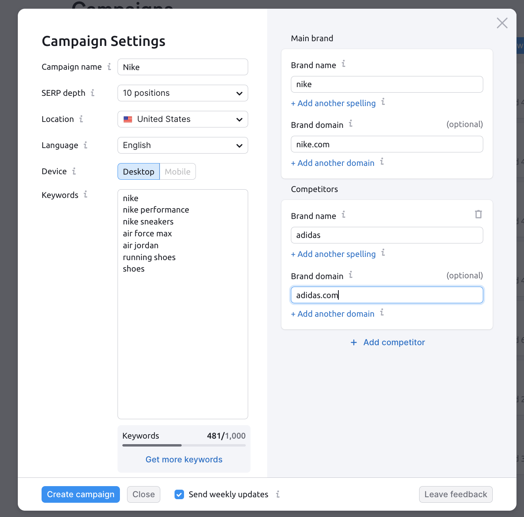Delete the adidas competitor with trash icon
The image size is (524, 517).
pyautogui.click(x=478, y=214)
